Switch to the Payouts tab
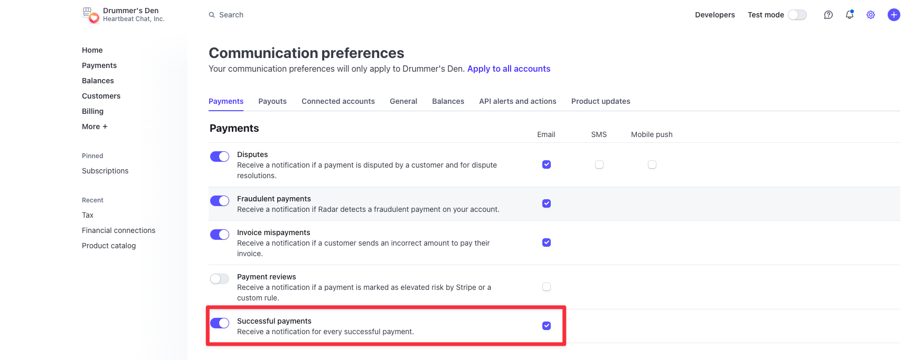 272,101
